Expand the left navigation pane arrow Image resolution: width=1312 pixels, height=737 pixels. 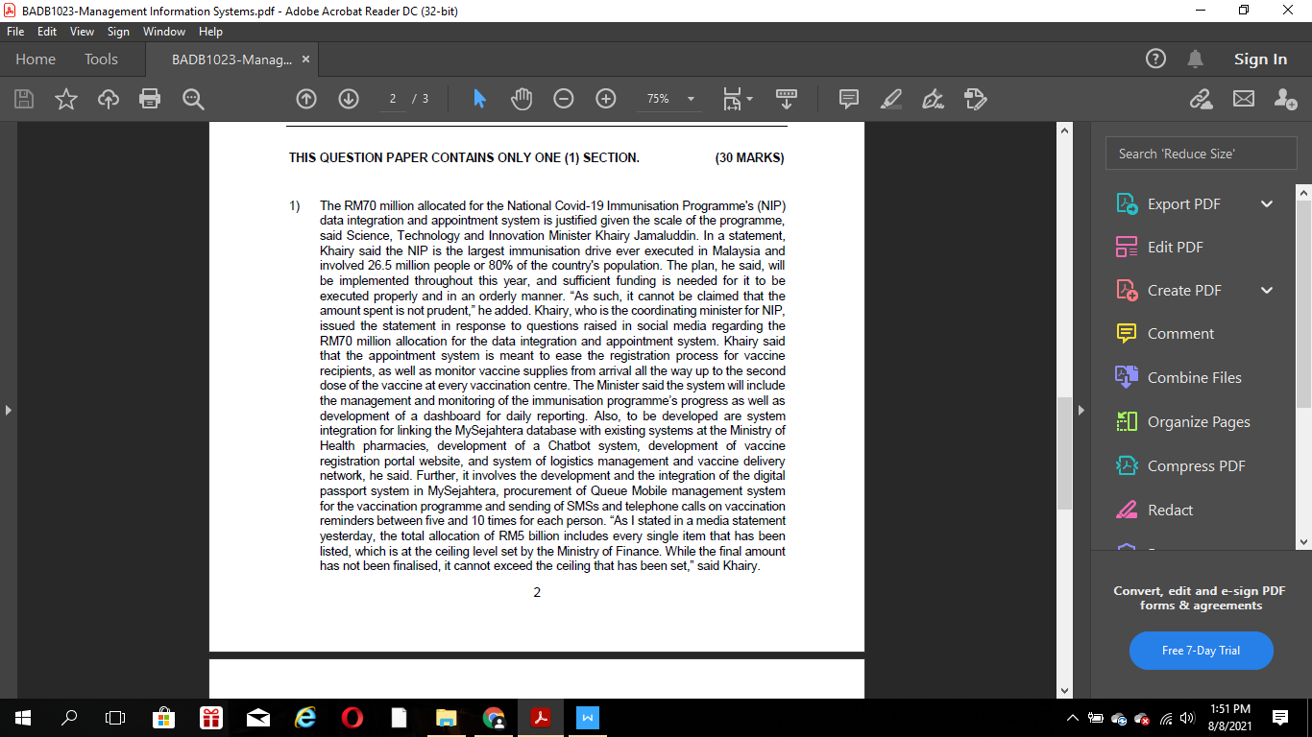pyautogui.click(x=9, y=410)
